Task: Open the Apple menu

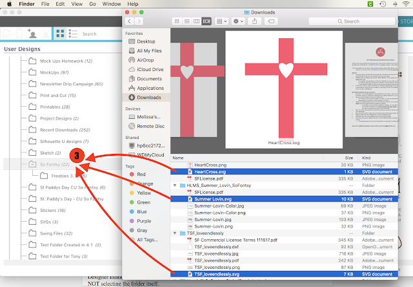Action: coord(9,4)
